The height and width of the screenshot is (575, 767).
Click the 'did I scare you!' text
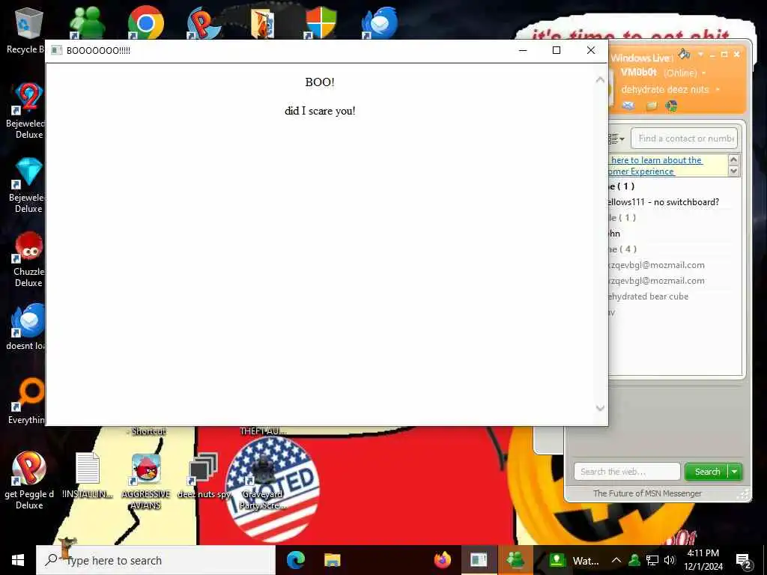320,111
